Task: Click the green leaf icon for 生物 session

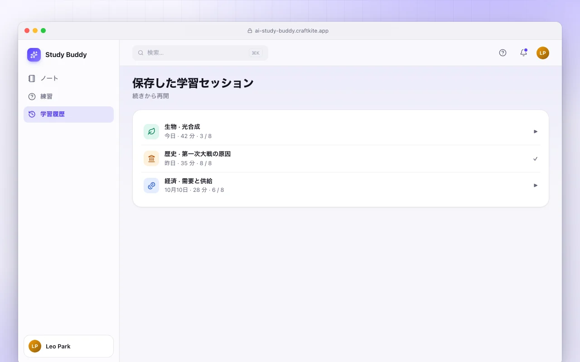Action: [151, 132]
